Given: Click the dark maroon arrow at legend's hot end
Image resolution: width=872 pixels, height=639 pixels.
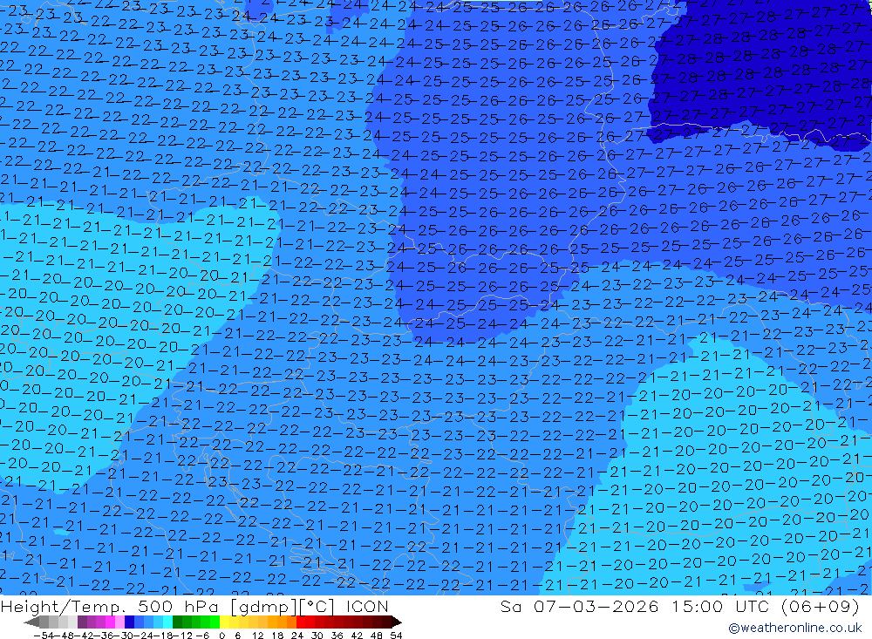Looking at the screenshot, I should (397, 622).
